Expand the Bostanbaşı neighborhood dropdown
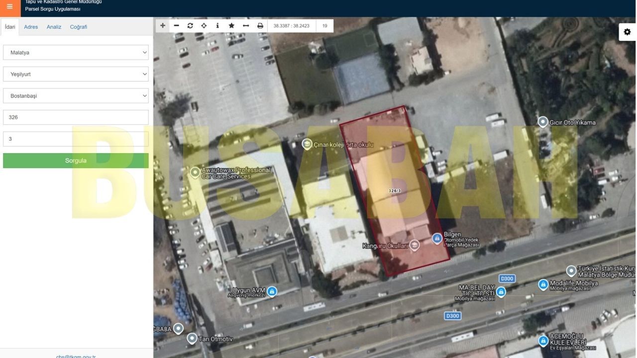Screen dimensions: 637x358 tap(76, 95)
